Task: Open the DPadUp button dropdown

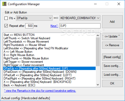Action: (x=34, y=18)
